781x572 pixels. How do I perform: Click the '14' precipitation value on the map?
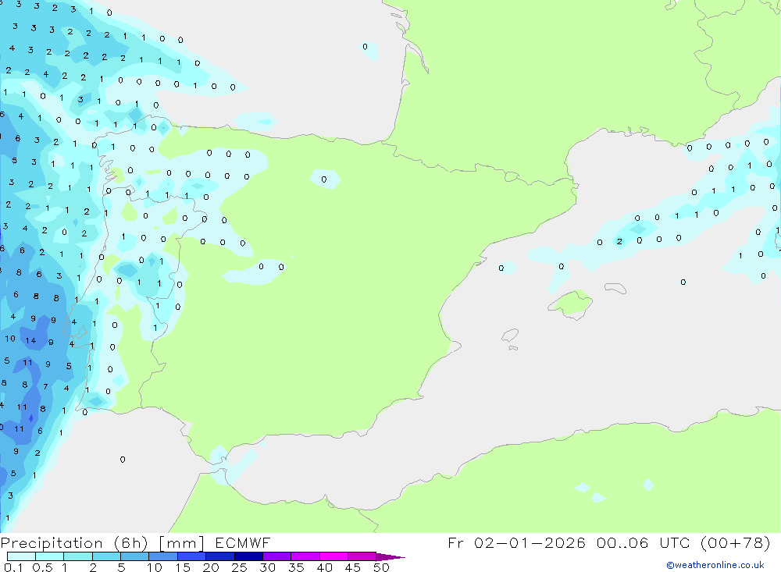[31, 341]
